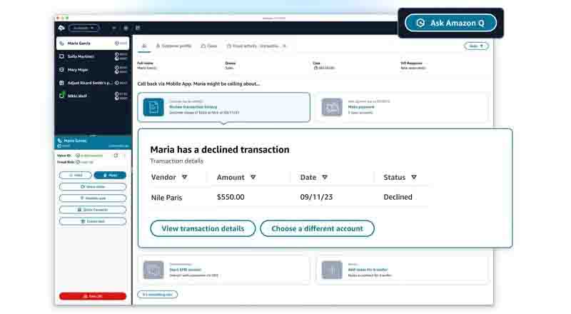571x314 pixels.
Task: Click Choose a different account button
Action: tap(317, 228)
